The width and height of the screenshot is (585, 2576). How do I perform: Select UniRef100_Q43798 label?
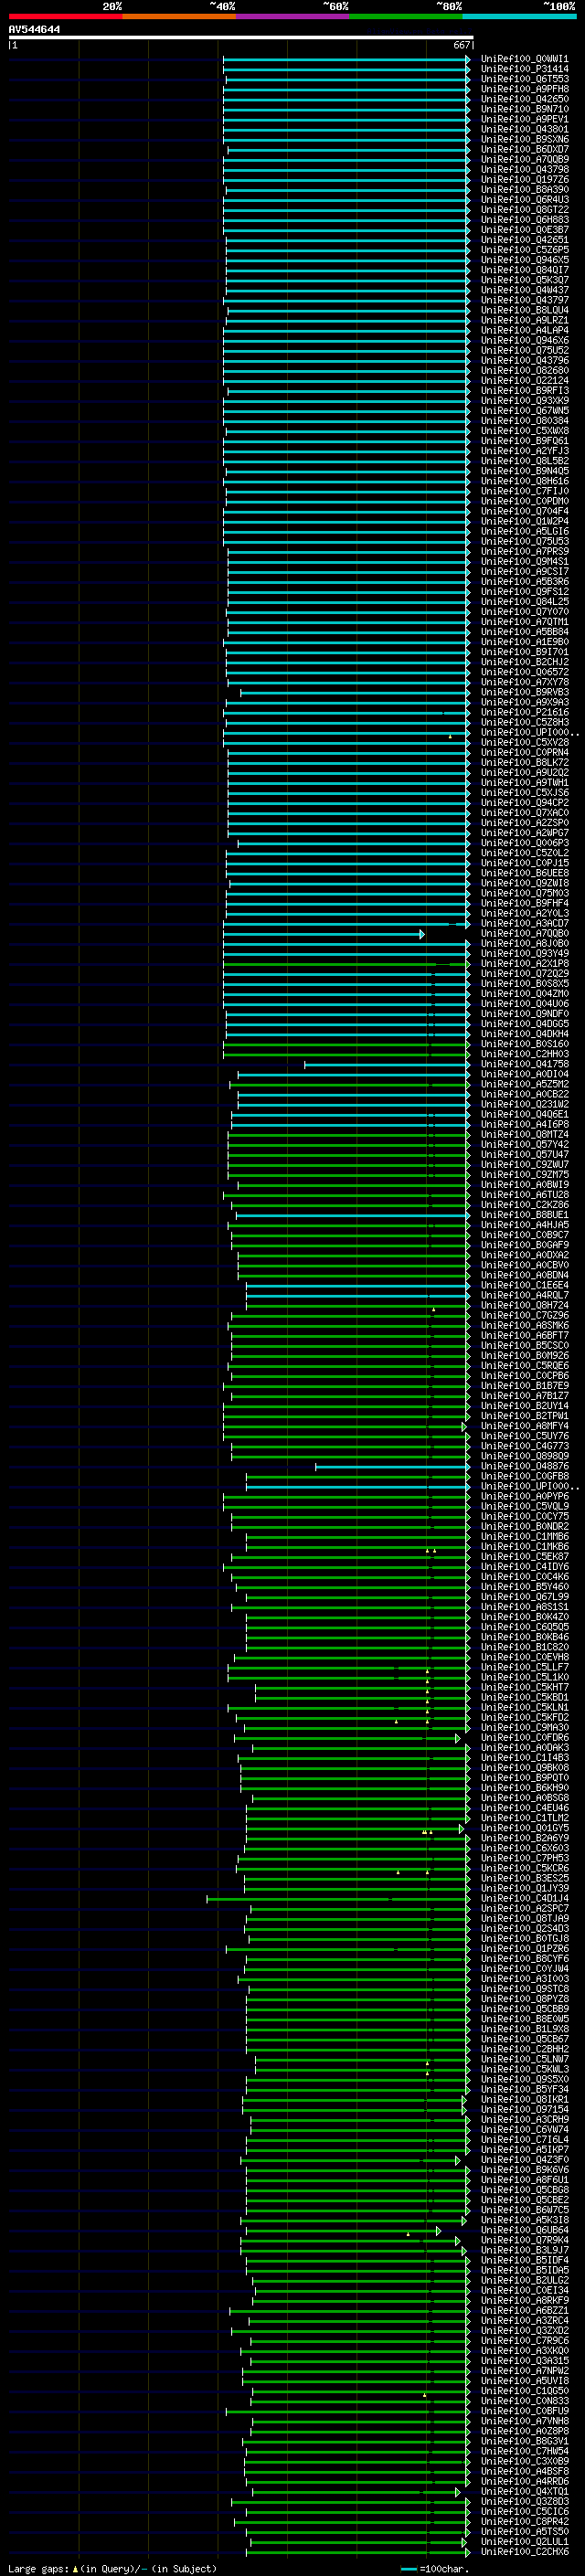(x=525, y=169)
